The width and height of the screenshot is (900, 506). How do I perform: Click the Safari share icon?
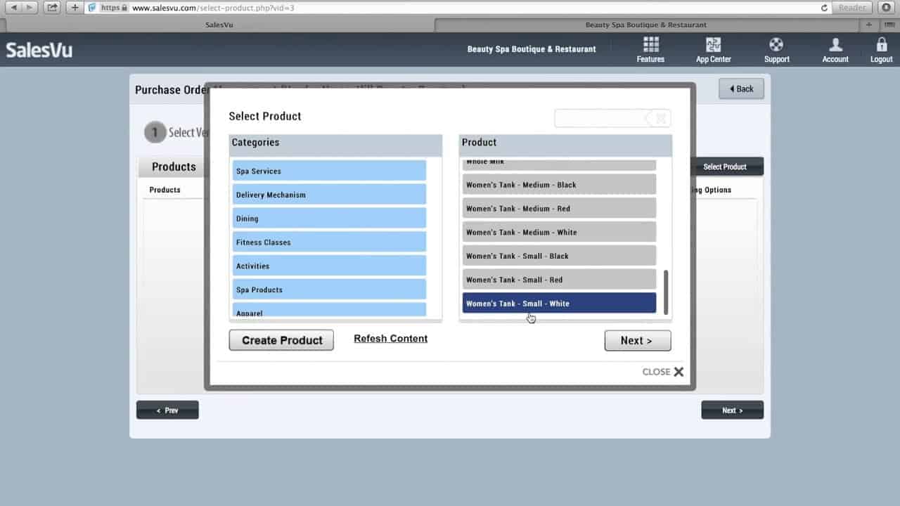point(52,8)
